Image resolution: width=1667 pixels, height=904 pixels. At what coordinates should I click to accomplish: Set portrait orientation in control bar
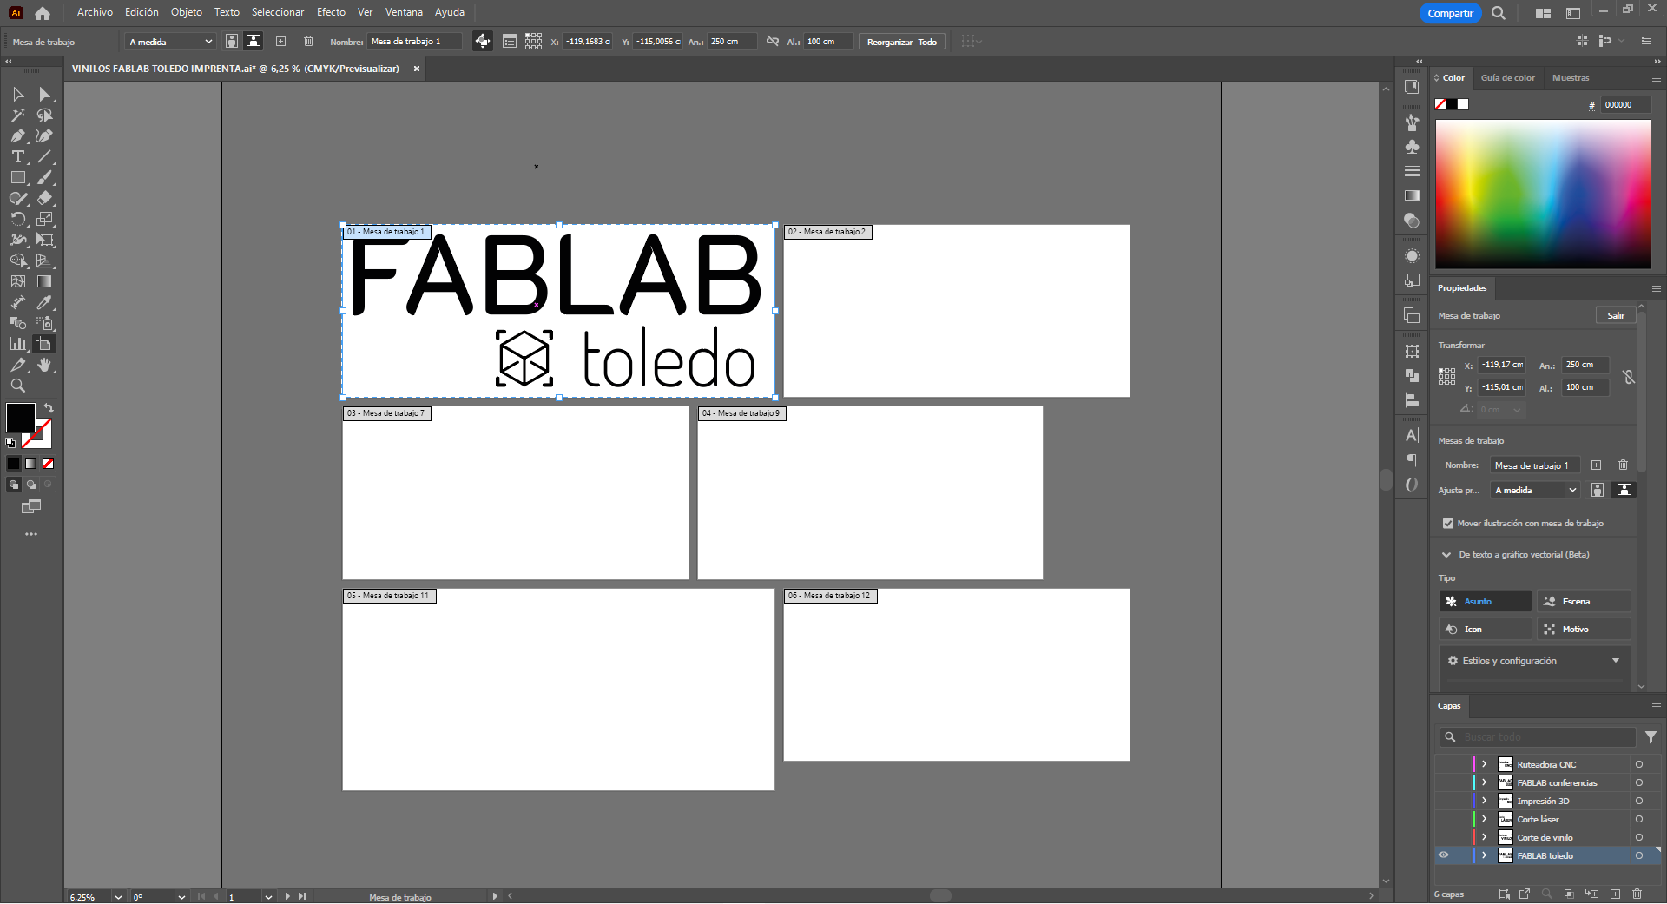232,42
